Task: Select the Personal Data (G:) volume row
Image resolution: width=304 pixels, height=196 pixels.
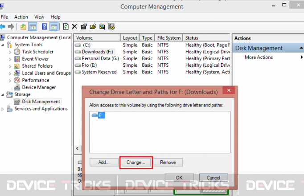Action: (152, 58)
